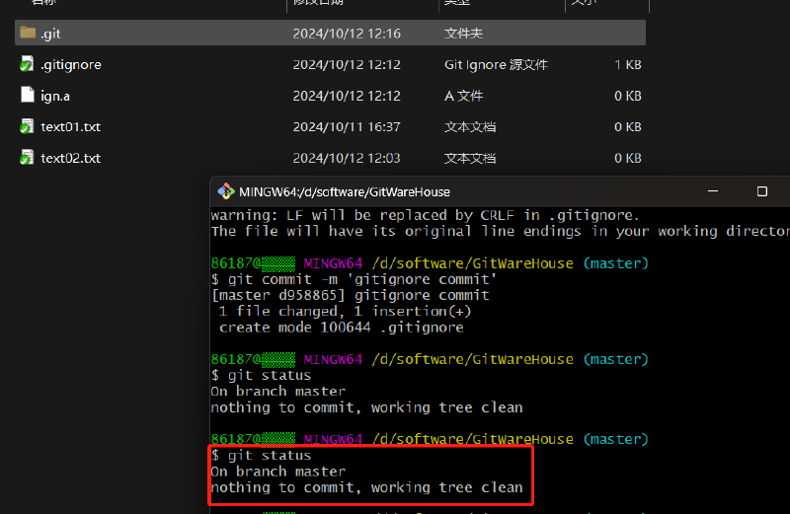The image size is (790, 514).
Task: Click the '文件夹' type cell
Action: pos(463,34)
